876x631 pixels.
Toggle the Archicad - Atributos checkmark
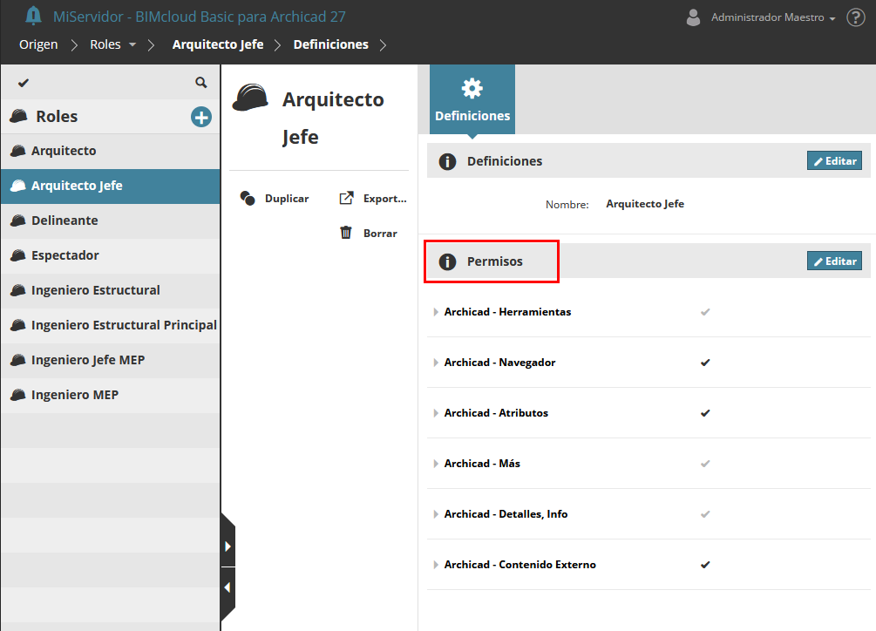[x=705, y=413]
